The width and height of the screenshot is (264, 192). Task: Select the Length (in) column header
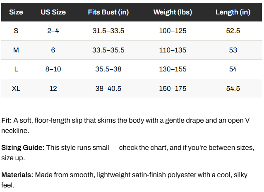tap(233, 12)
